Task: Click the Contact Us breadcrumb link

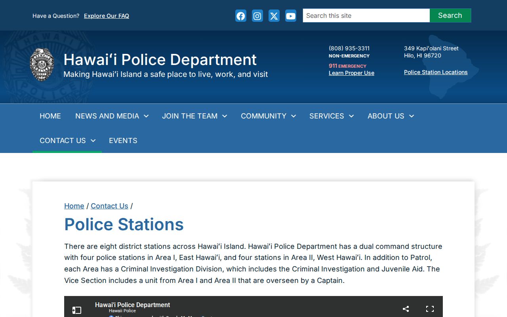Action: (109, 206)
